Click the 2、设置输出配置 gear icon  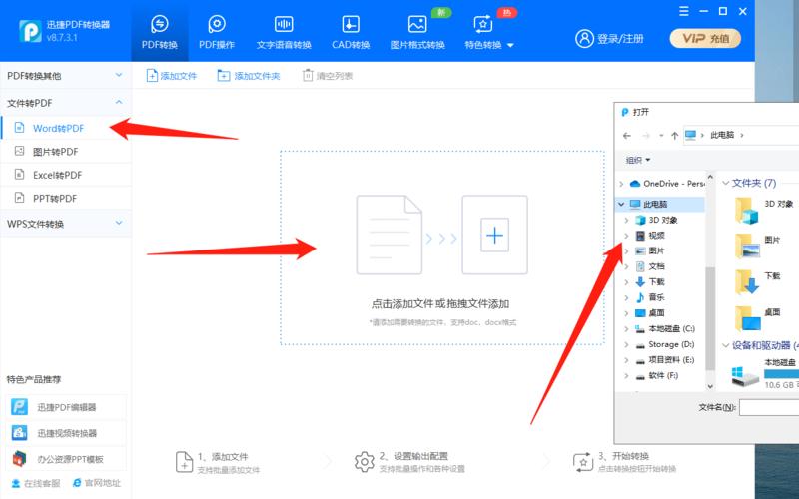click(x=365, y=462)
